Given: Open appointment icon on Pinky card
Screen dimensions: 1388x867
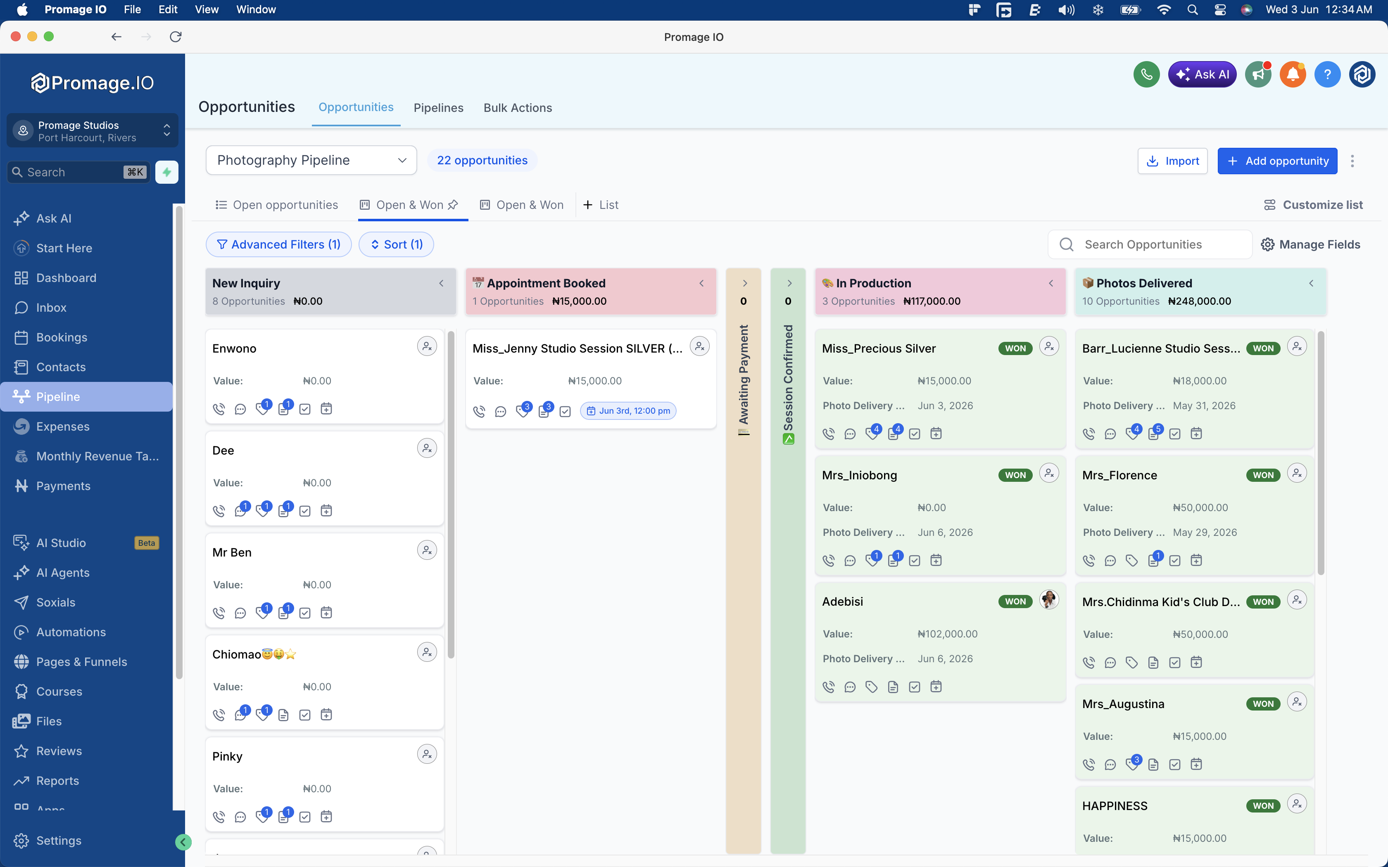Looking at the screenshot, I should click(x=326, y=817).
